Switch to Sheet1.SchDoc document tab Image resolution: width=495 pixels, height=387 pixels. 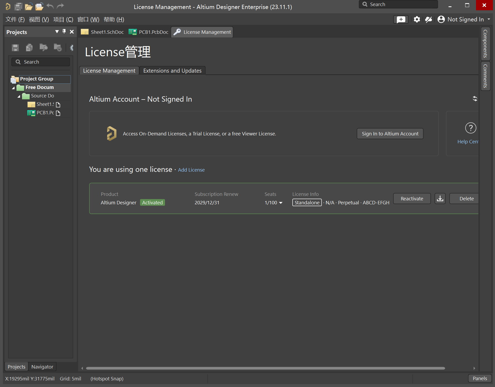tap(102, 32)
